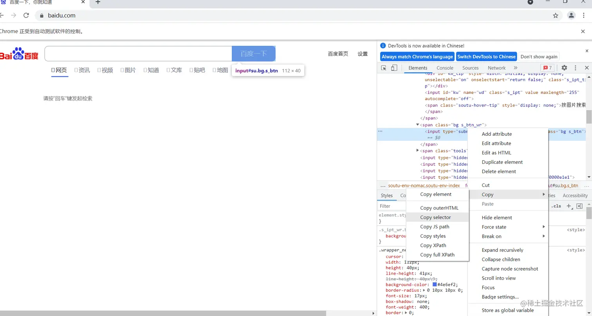Select Edit as HTML

click(x=508, y=153)
